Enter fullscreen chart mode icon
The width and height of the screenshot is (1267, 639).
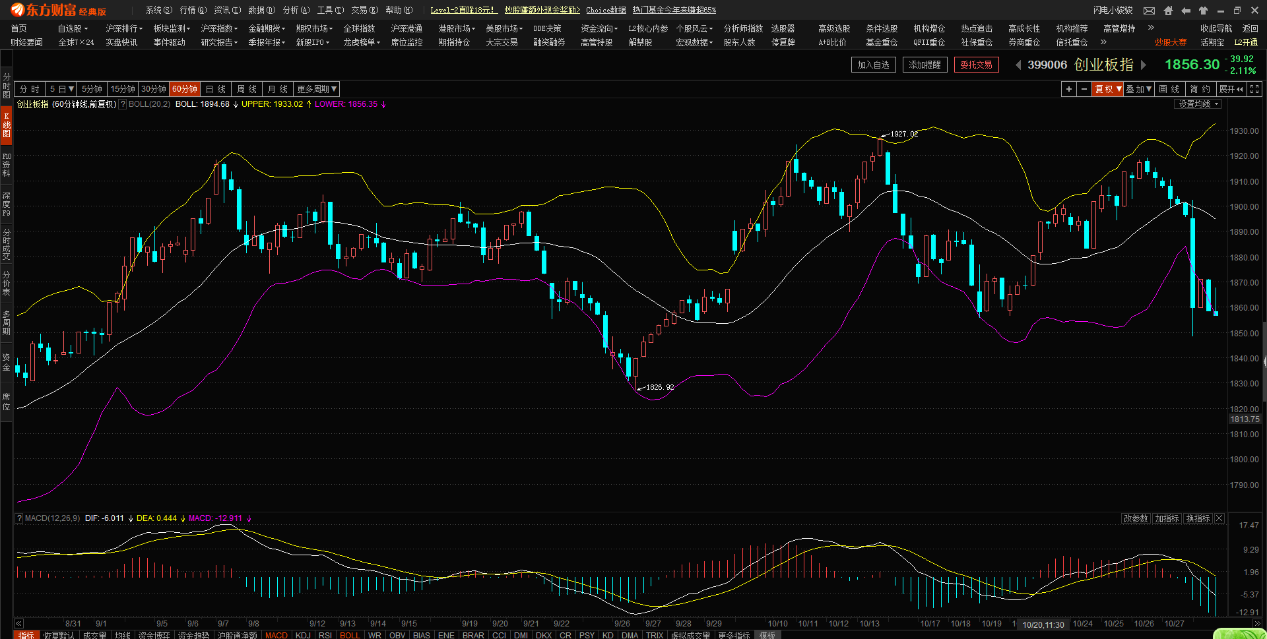[1254, 89]
